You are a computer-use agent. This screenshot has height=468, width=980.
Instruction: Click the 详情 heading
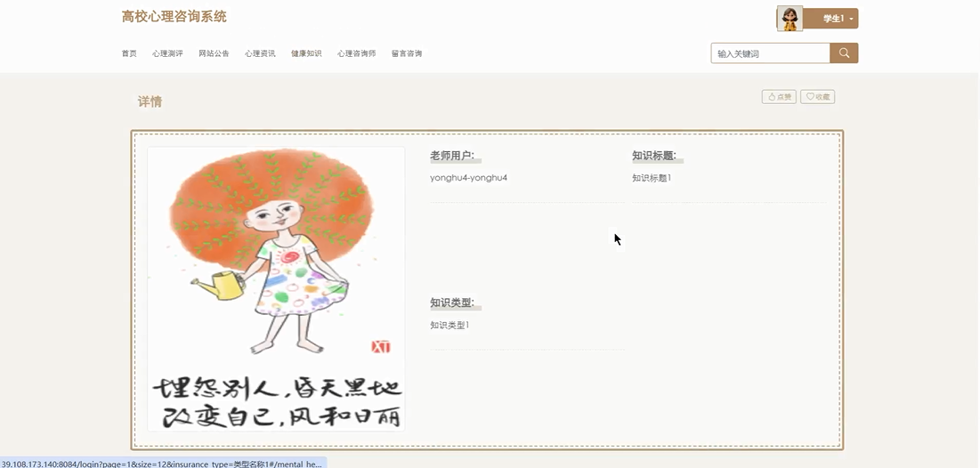pyautogui.click(x=150, y=101)
